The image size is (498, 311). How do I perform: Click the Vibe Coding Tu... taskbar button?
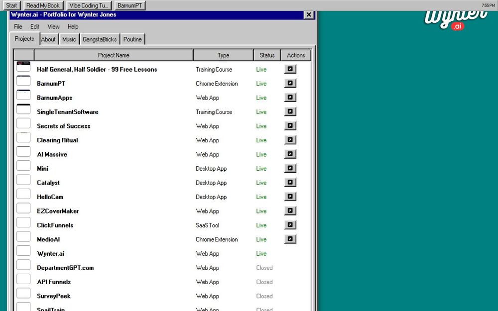coord(89,5)
